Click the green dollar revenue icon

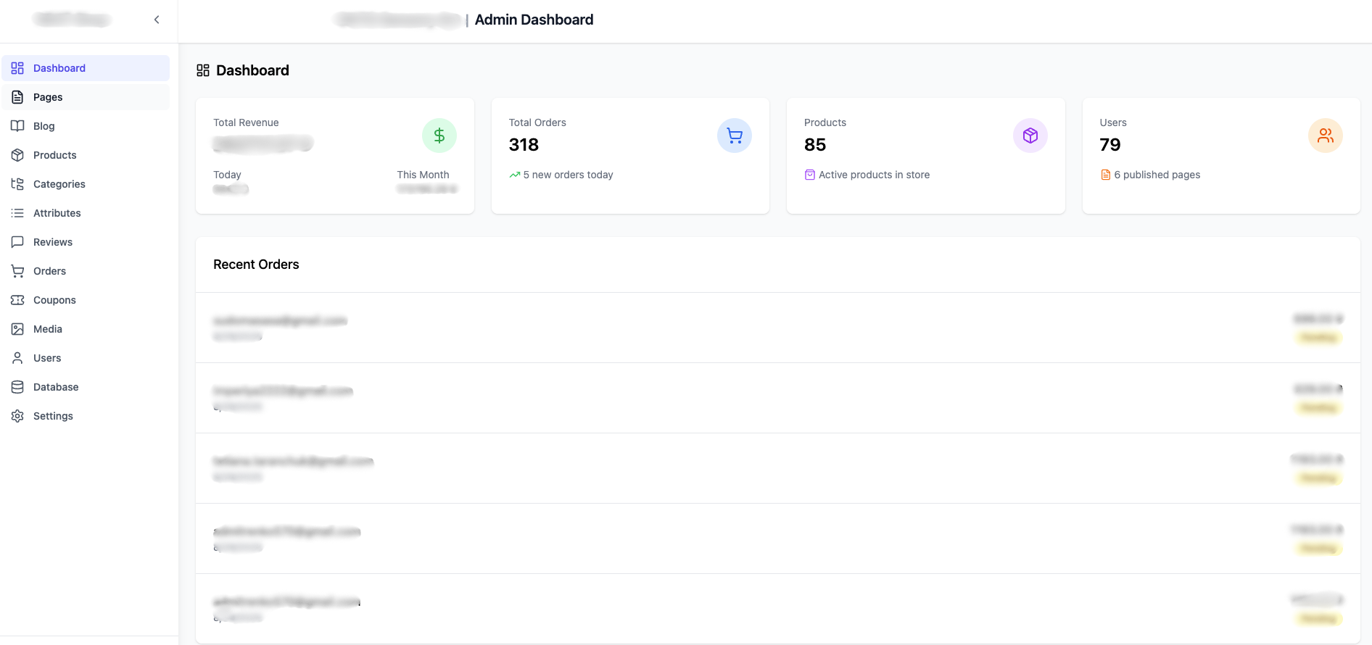pos(439,136)
